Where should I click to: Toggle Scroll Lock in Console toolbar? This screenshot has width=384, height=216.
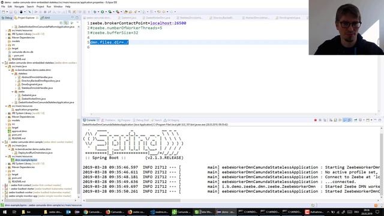pyautogui.click(x=336, y=120)
